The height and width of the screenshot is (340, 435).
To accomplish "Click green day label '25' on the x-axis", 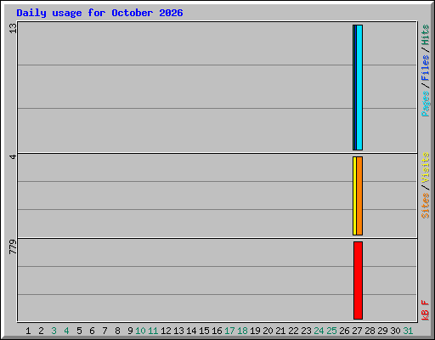I will tap(331, 331).
